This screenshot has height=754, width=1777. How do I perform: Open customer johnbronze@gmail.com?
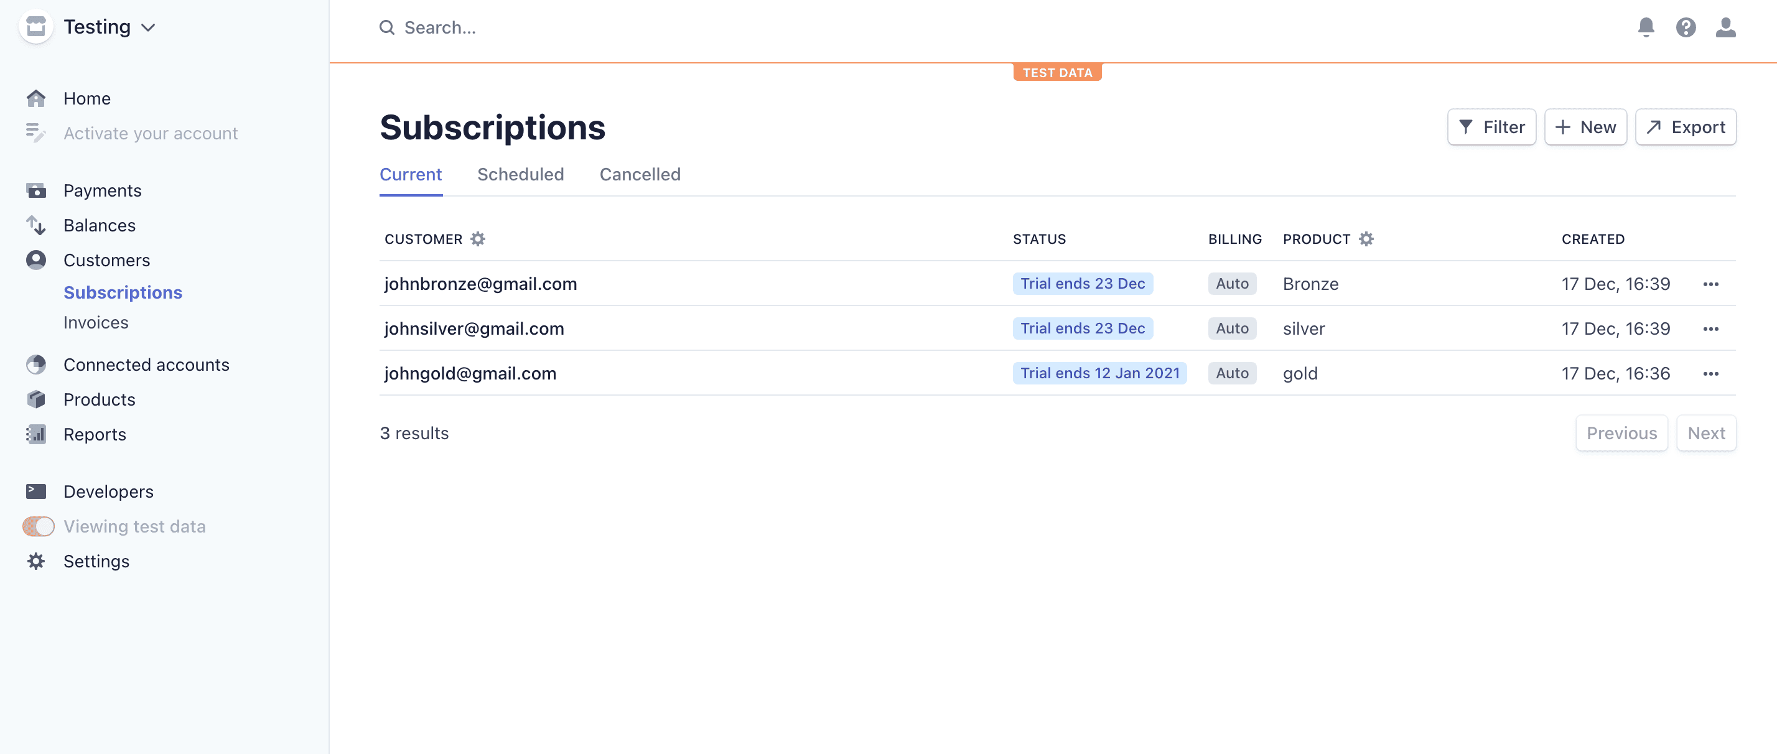pos(480,284)
